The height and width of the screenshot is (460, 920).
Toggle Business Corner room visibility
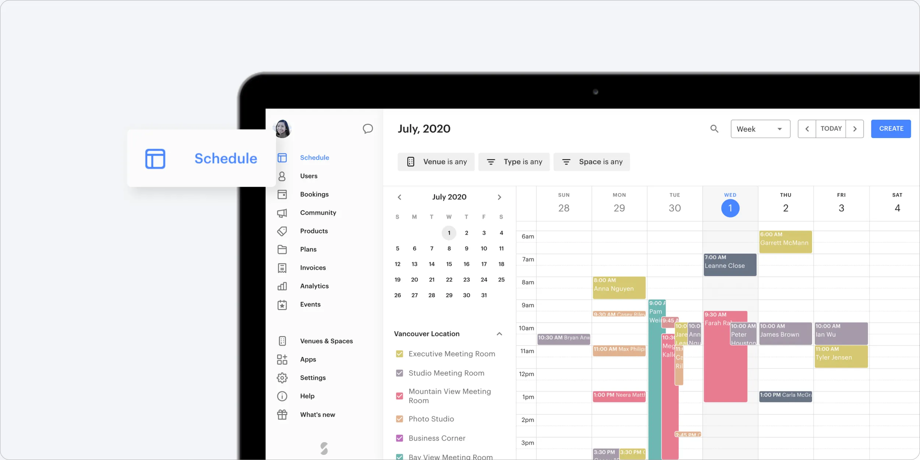(x=399, y=438)
